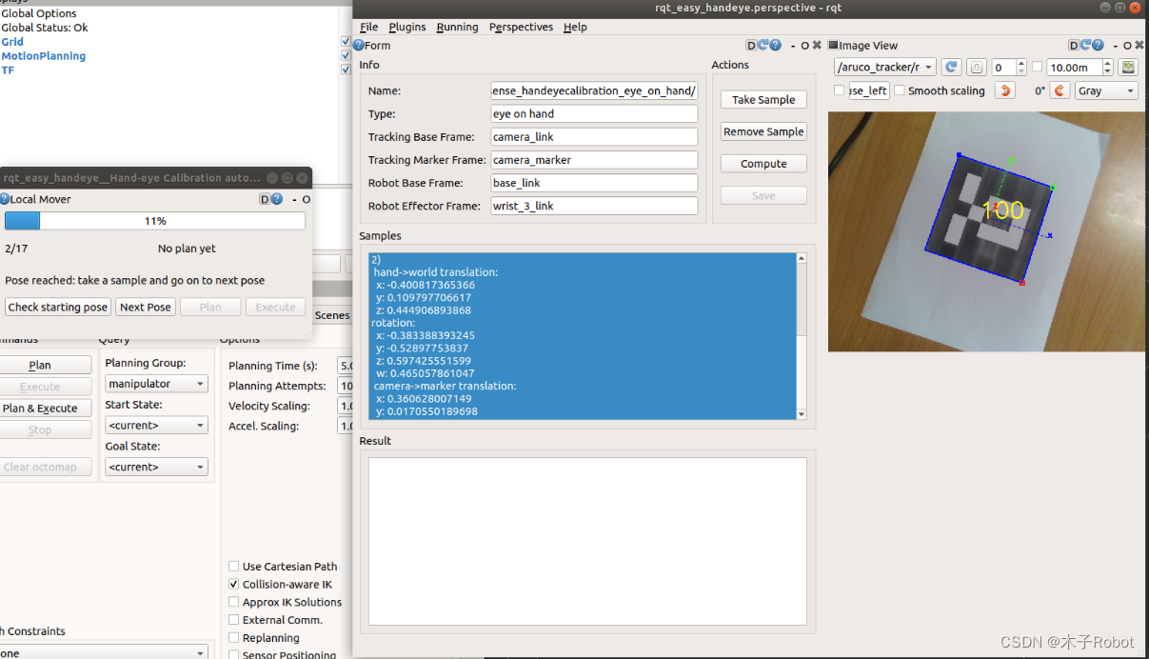Open the Start State dropdown
The height and width of the screenshot is (659, 1149).
tap(156, 426)
